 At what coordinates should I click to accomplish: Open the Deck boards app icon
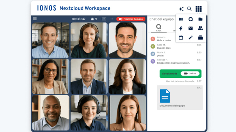[181, 19]
